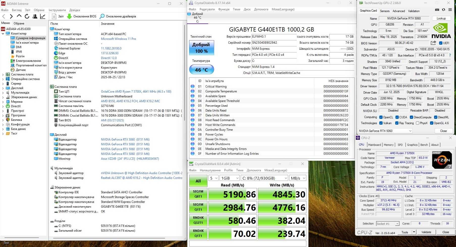Click the NVIDIA logo in GPU-Z
The image size is (456, 247).
click(x=441, y=31)
